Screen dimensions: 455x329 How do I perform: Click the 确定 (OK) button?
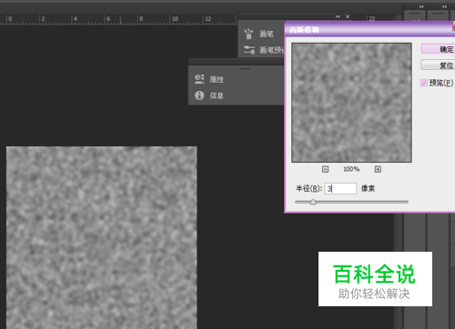438,49
